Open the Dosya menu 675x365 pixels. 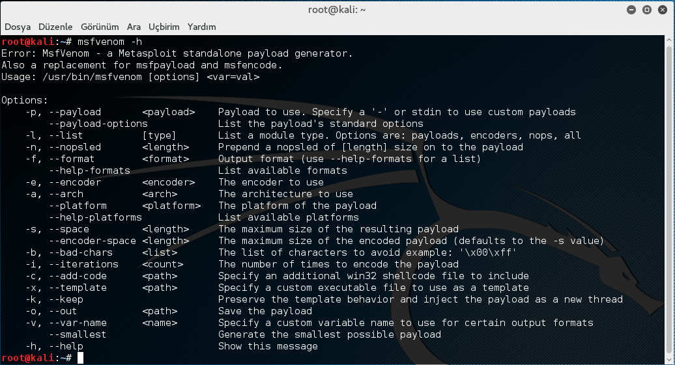coord(18,27)
